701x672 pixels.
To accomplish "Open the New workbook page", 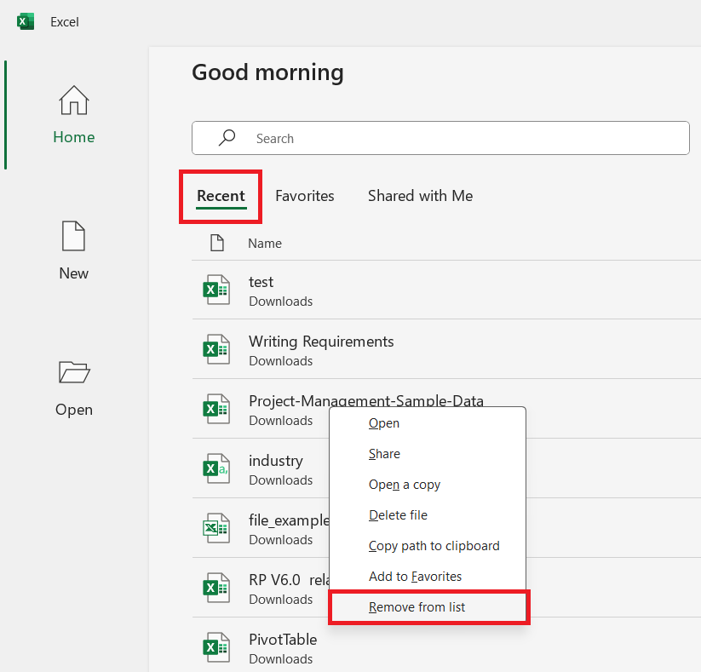I will click(74, 251).
